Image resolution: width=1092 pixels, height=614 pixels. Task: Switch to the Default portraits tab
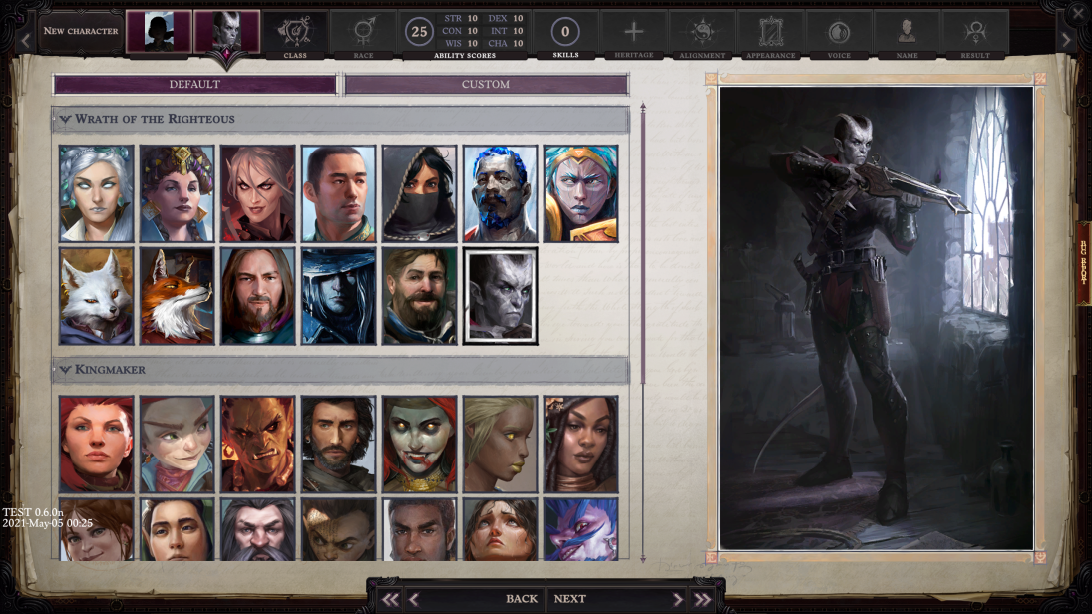(x=194, y=85)
